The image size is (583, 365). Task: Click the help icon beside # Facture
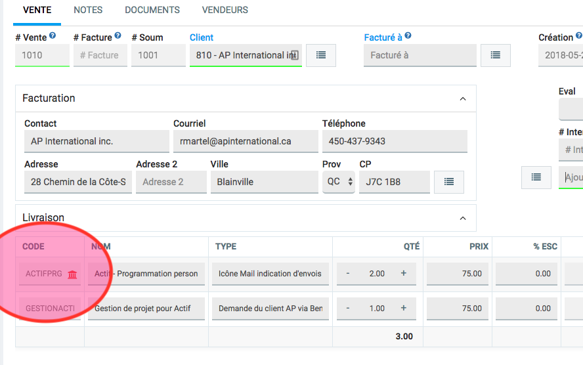118,37
